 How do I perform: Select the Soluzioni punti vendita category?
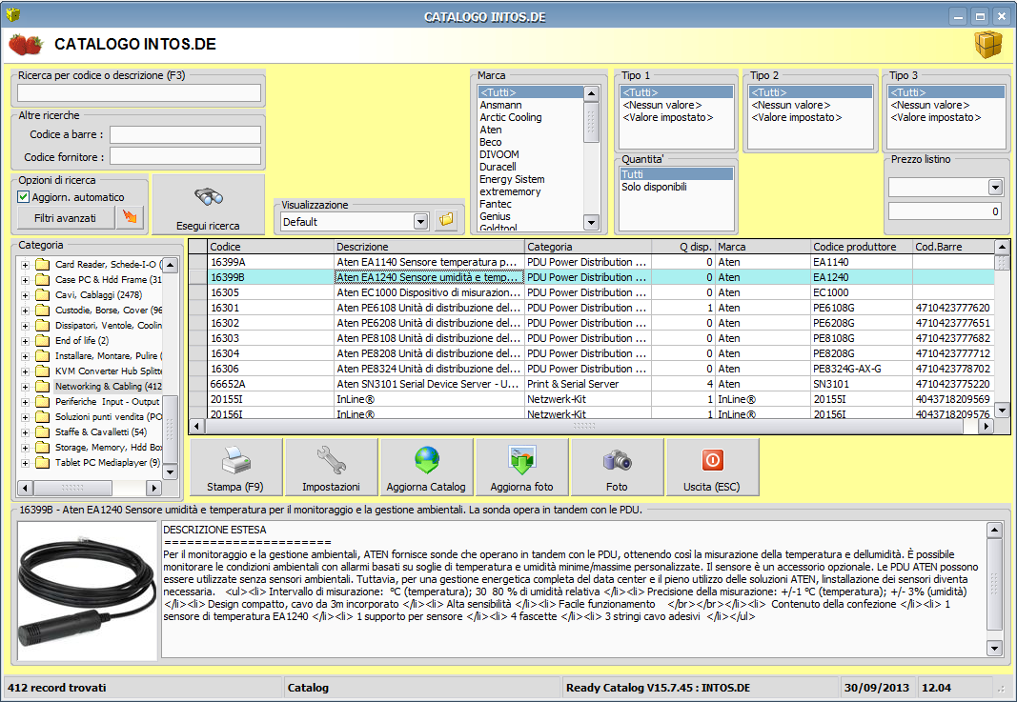108,417
